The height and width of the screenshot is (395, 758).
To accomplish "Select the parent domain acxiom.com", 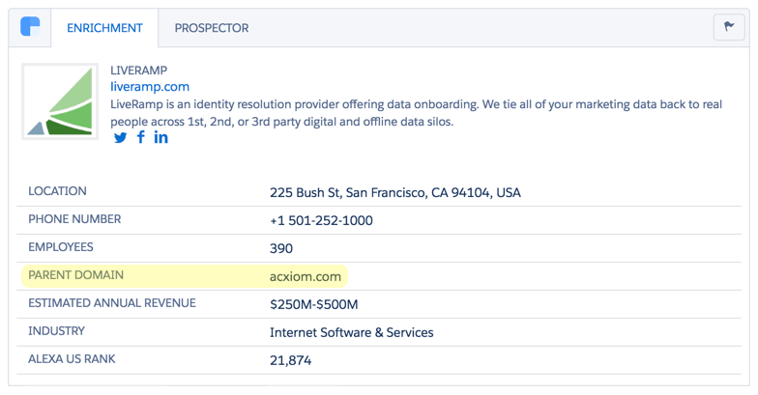I will 306,276.
